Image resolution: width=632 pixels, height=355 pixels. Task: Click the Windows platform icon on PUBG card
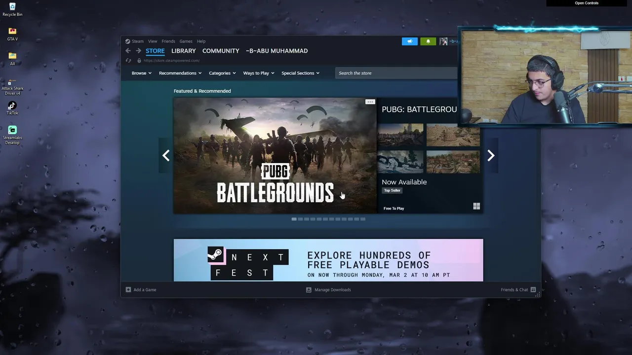(476, 206)
